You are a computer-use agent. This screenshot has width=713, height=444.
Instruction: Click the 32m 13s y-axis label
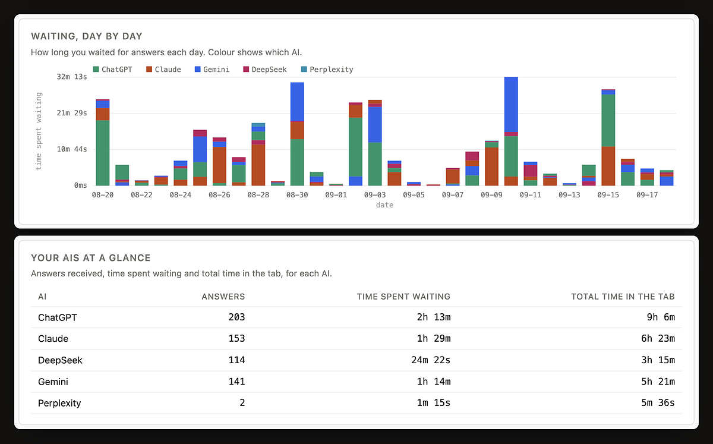click(x=72, y=77)
